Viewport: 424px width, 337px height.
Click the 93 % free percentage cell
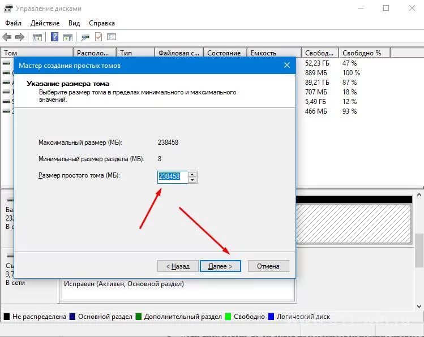[349, 111]
